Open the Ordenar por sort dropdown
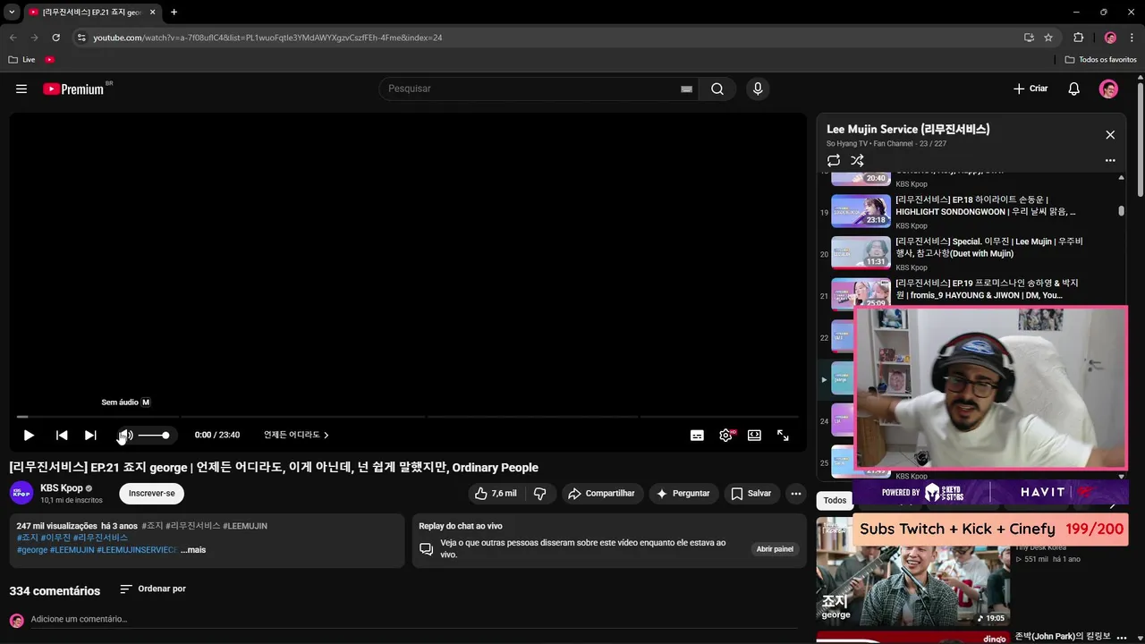This screenshot has height=644, width=1145. pyautogui.click(x=153, y=589)
